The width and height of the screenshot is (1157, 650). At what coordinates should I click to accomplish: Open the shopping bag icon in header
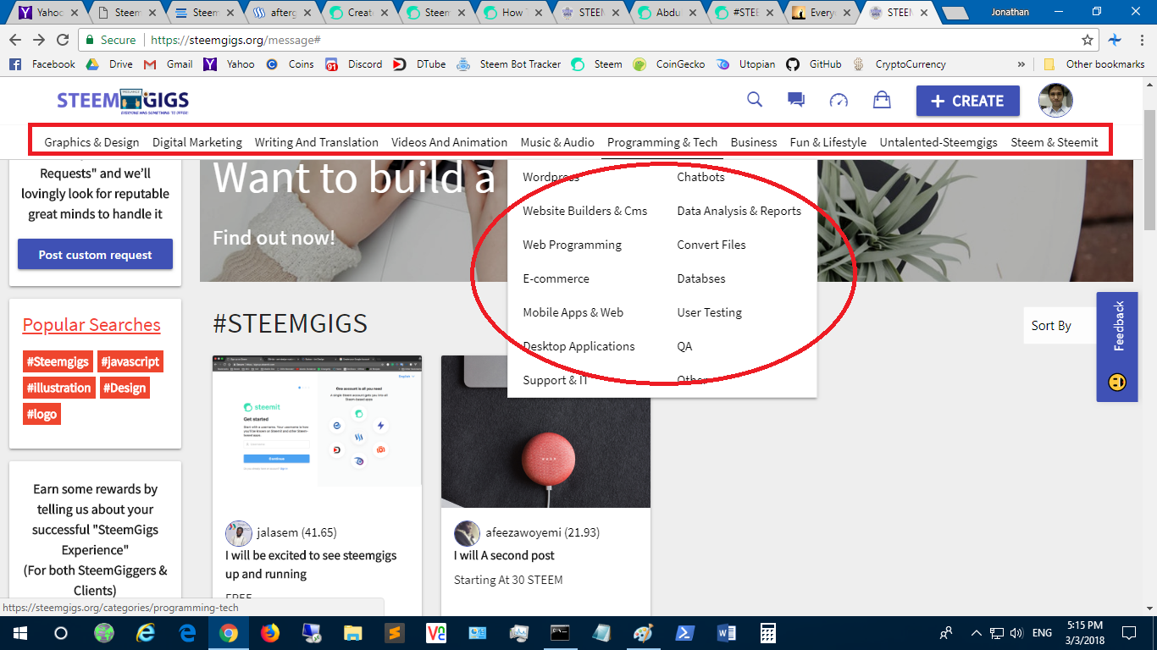[x=882, y=100]
